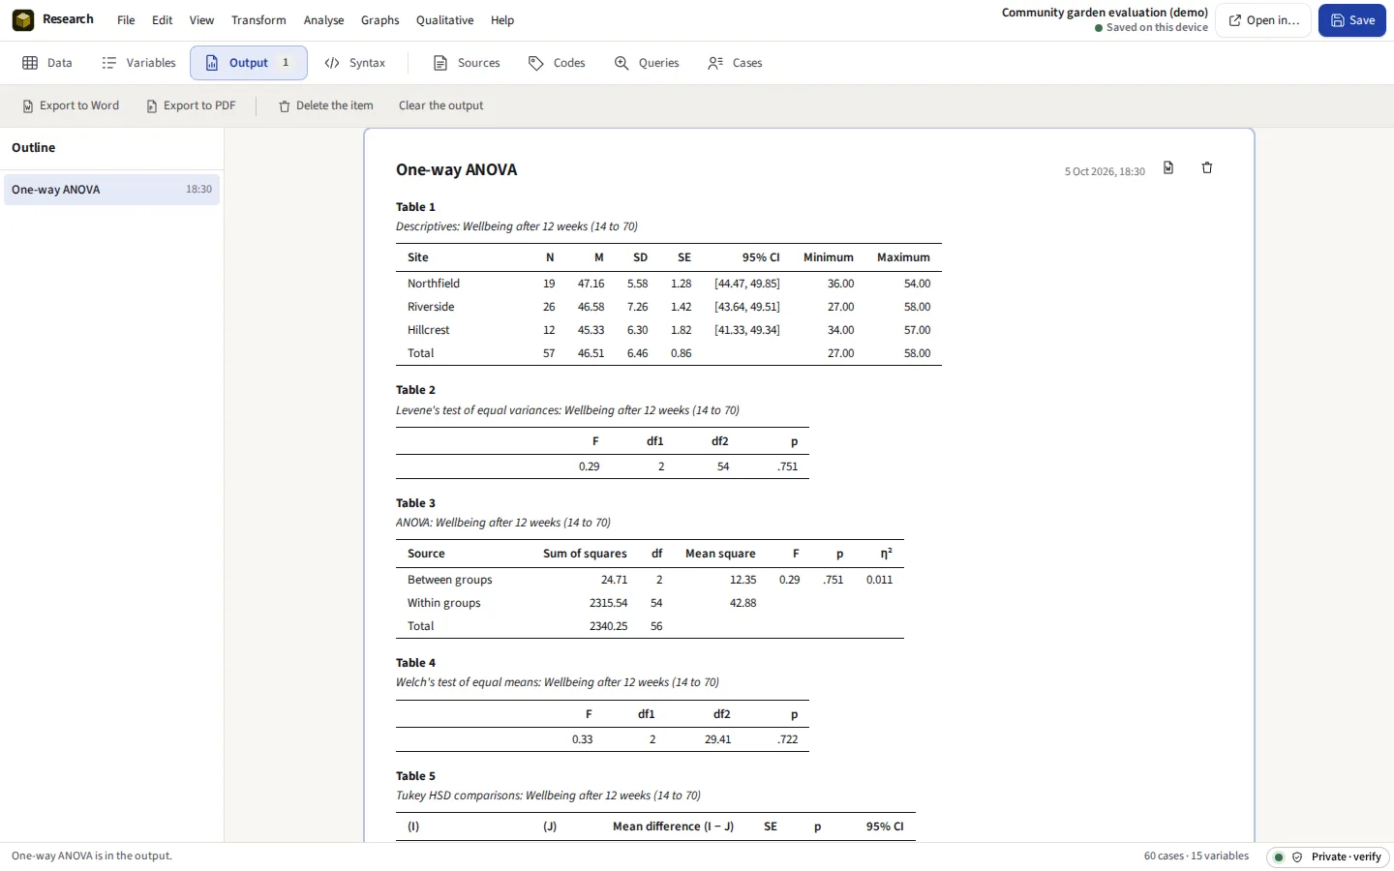Click the Welch's test caption text
The height and width of the screenshot is (871, 1394).
[x=558, y=682]
